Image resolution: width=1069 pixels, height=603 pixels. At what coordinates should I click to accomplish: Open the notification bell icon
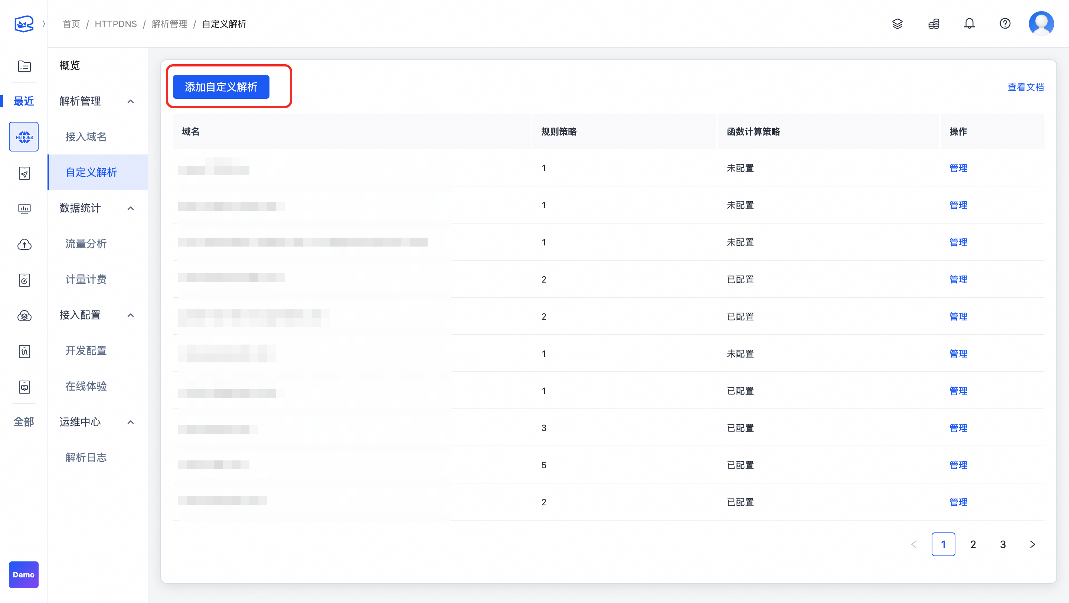coord(969,24)
